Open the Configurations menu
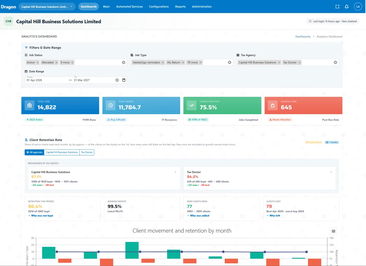The width and height of the screenshot is (366, 266). (159, 6)
